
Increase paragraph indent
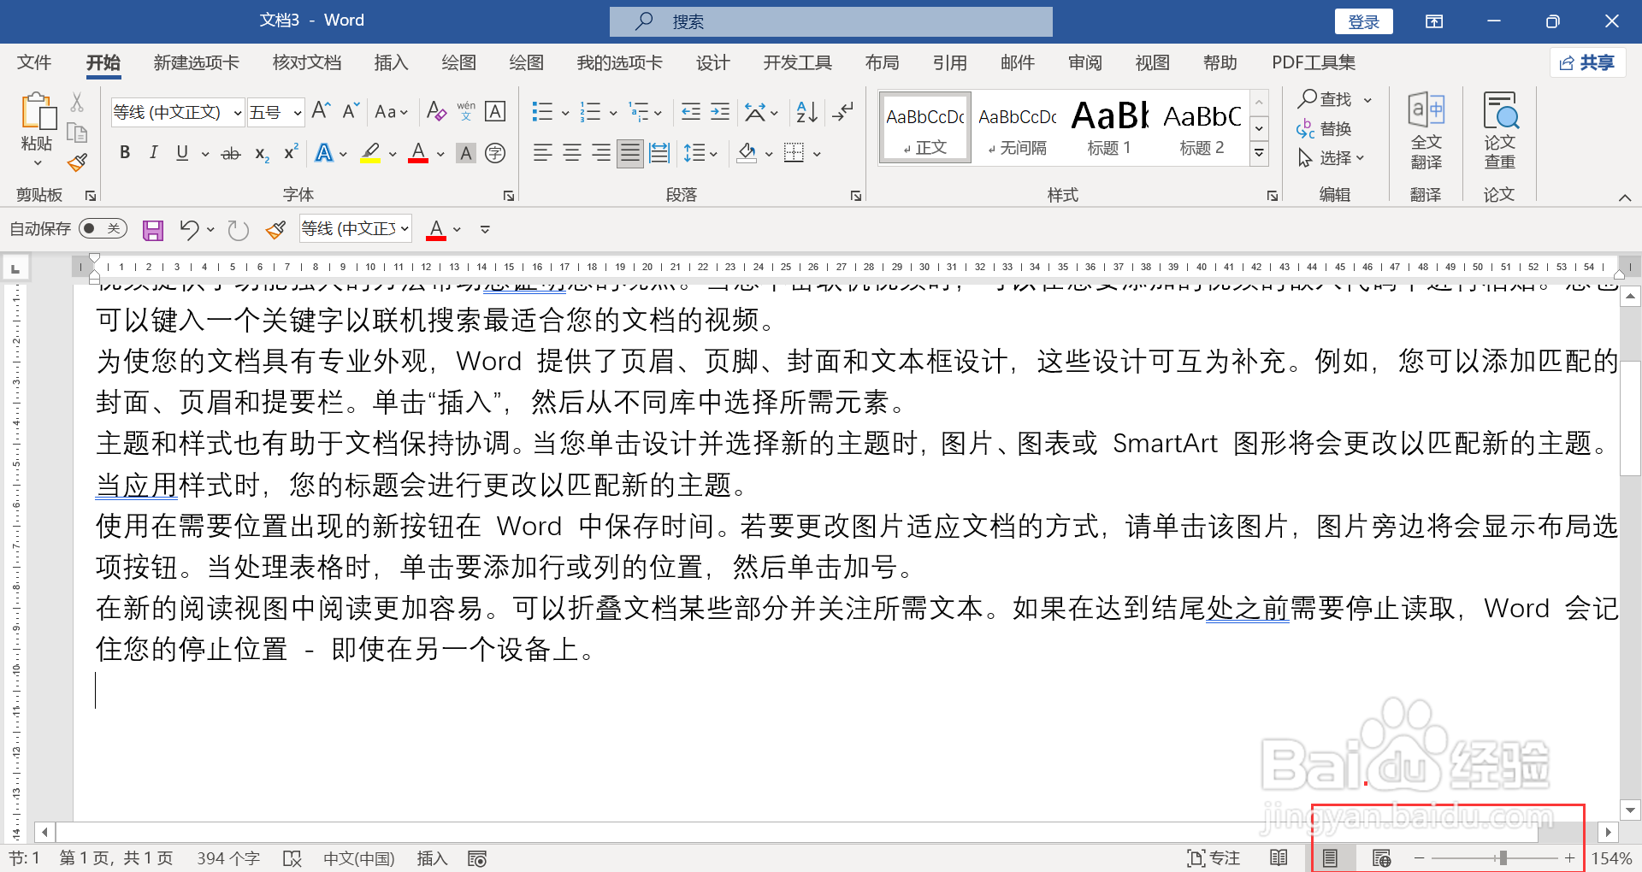point(720,112)
